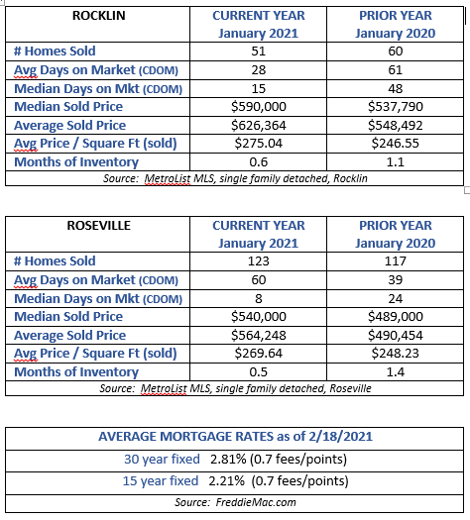Screen dimensions: 470x520
Task: Click the ROCKLIN table header cell
Action: tap(97, 24)
